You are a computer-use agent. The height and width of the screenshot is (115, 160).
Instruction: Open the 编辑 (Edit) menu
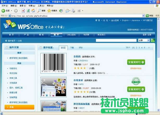click(14, 6)
